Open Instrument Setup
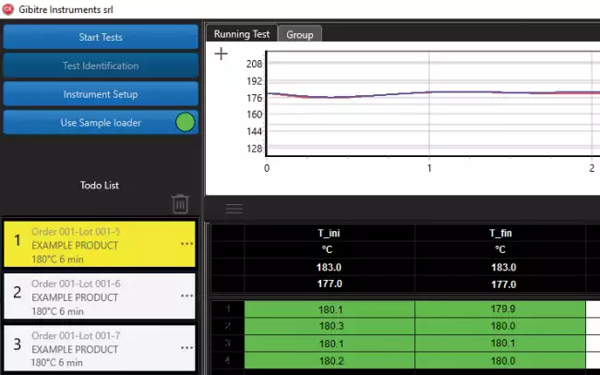Viewport: 600px width, 375px height. pyautogui.click(x=101, y=94)
